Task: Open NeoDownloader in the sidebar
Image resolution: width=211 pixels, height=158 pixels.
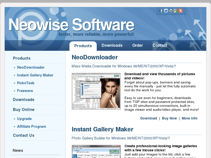Action: pyautogui.click(x=31, y=67)
